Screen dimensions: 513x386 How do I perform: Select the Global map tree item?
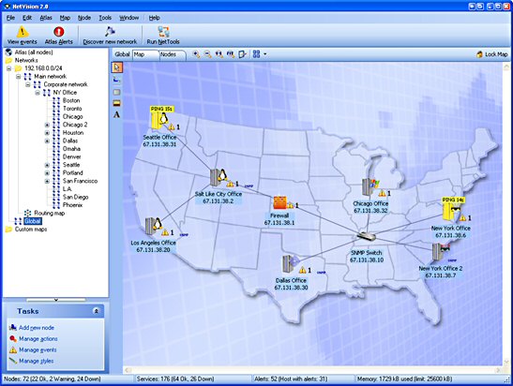tap(33, 221)
